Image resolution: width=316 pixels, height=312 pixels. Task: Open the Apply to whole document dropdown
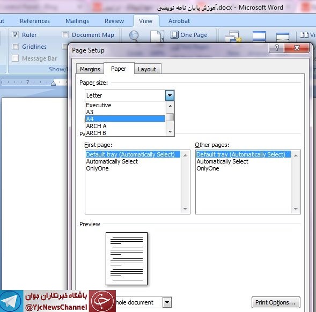pyautogui.click(x=167, y=302)
